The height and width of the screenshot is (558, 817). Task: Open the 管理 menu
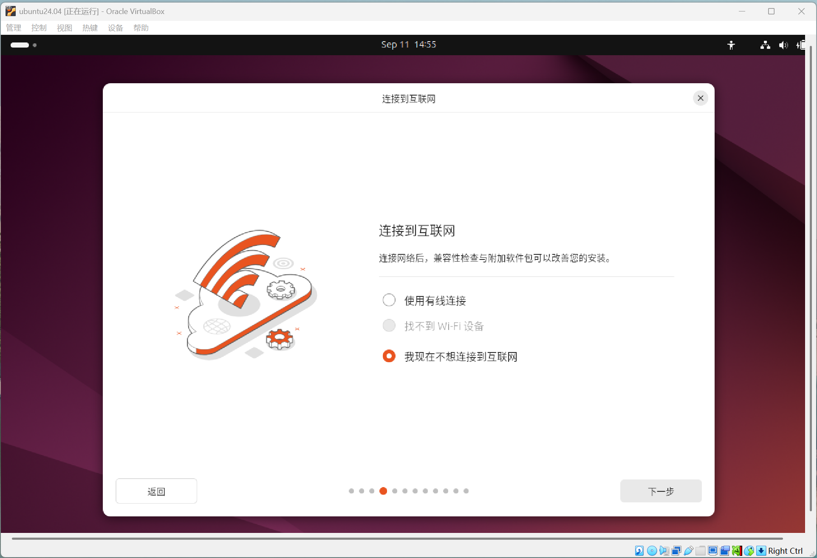click(x=14, y=28)
